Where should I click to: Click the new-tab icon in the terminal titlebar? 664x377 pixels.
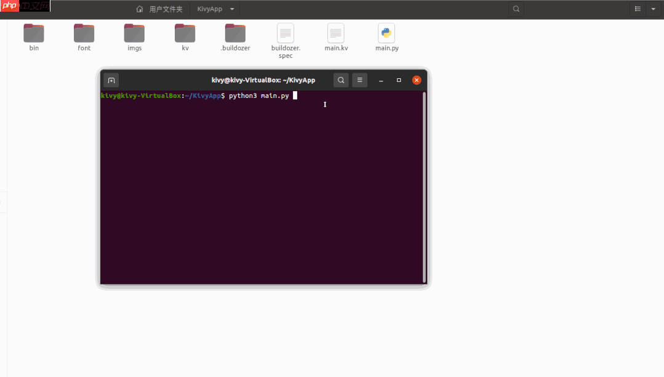[111, 80]
